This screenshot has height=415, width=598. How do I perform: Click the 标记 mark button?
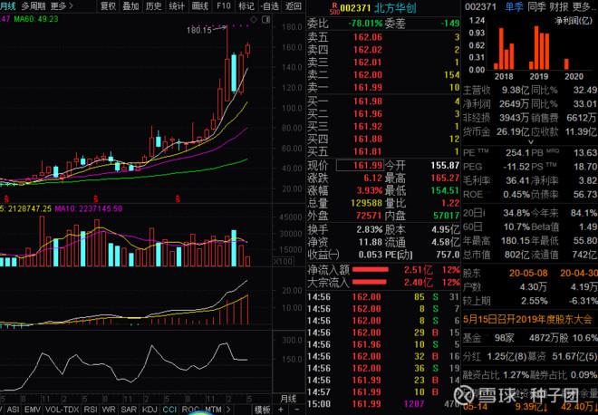click(x=246, y=6)
